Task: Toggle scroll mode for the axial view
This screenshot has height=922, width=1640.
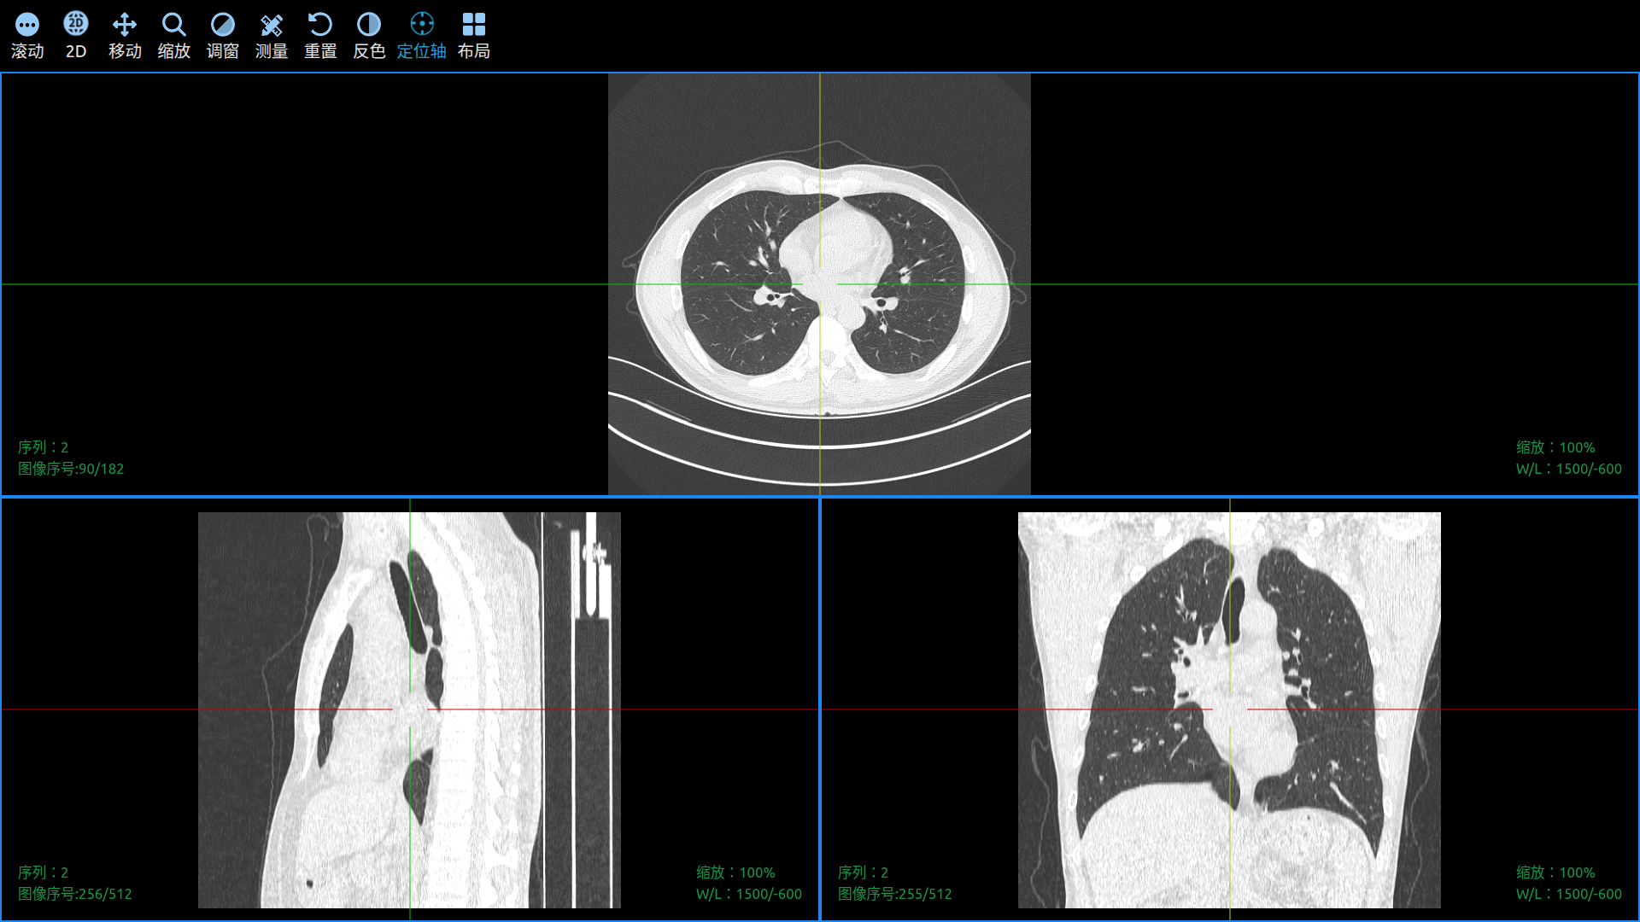Action: (x=28, y=34)
